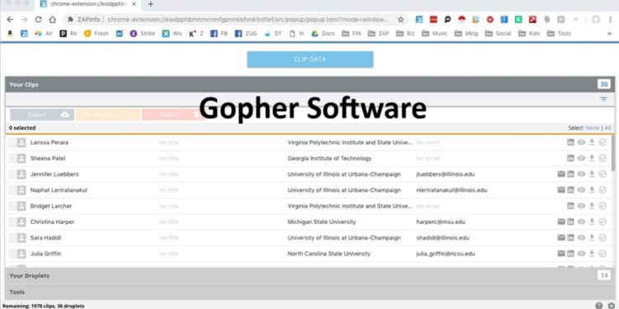Viewport: 619px width, 309px height.
Task: Select the checkbox beside Bridget Larcher
Action: (12, 206)
